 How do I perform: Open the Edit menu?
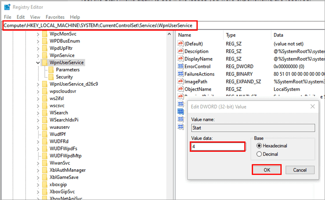[x=20, y=17]
